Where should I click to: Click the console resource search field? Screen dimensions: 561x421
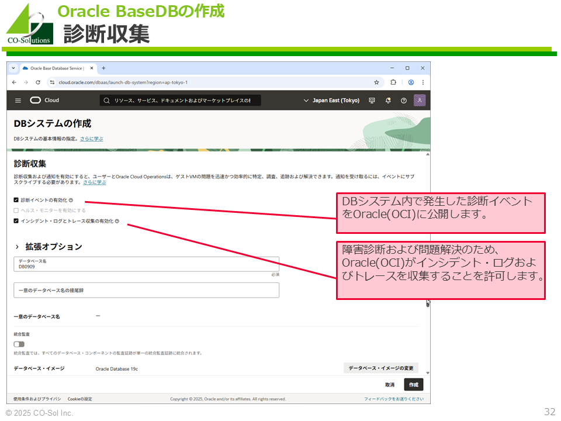181,101
